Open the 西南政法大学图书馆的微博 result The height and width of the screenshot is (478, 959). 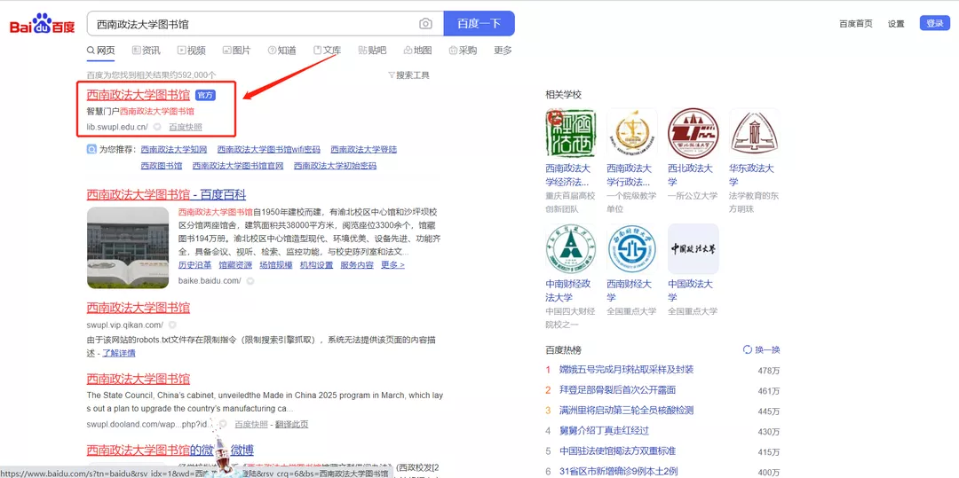click(x=170, y=451)
